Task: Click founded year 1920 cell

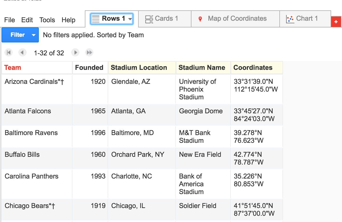Action: (x=90, y=89)
